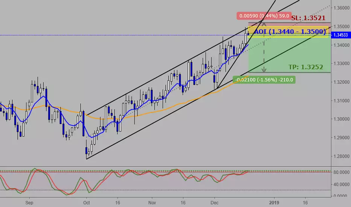This screenshot has height=207, width=351.
Task: Click the 1.34000 price axis label
Action: 341,45
